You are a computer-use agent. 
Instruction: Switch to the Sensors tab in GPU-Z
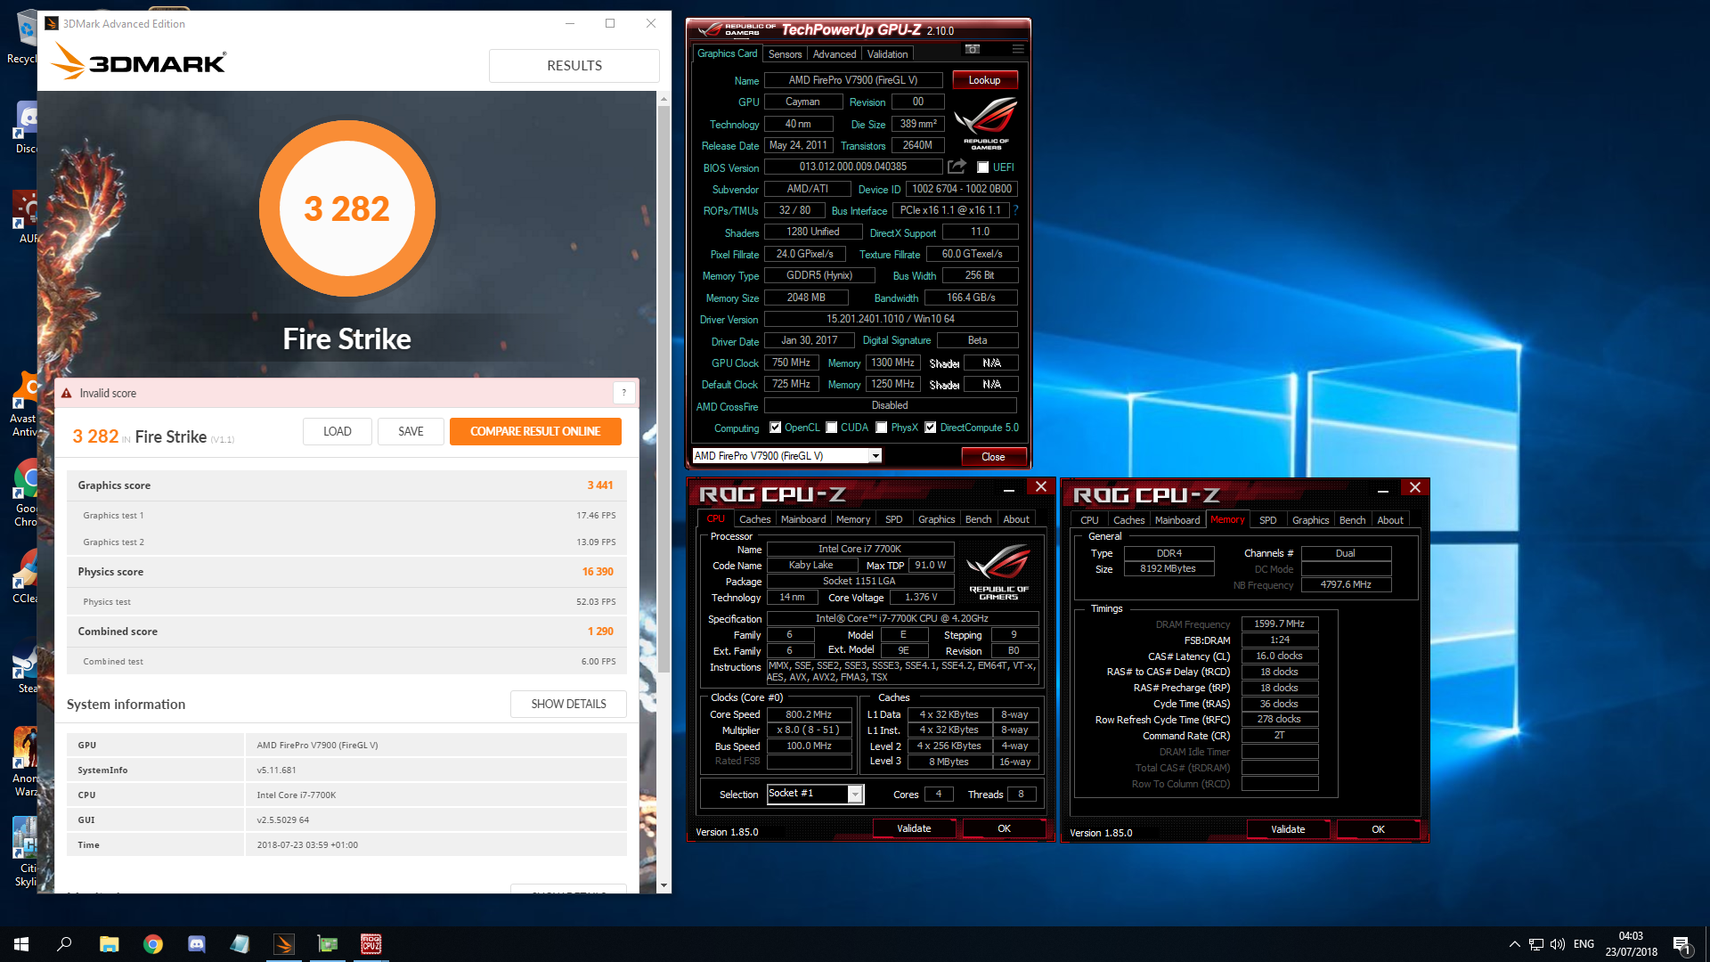pos(786,53)
